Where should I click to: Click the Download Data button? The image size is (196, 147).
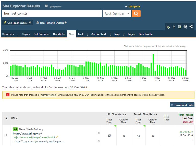(x=182, y=105)
